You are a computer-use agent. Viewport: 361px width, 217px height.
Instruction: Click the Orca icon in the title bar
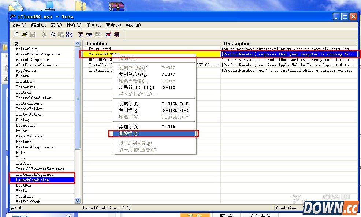coord(14,16)
